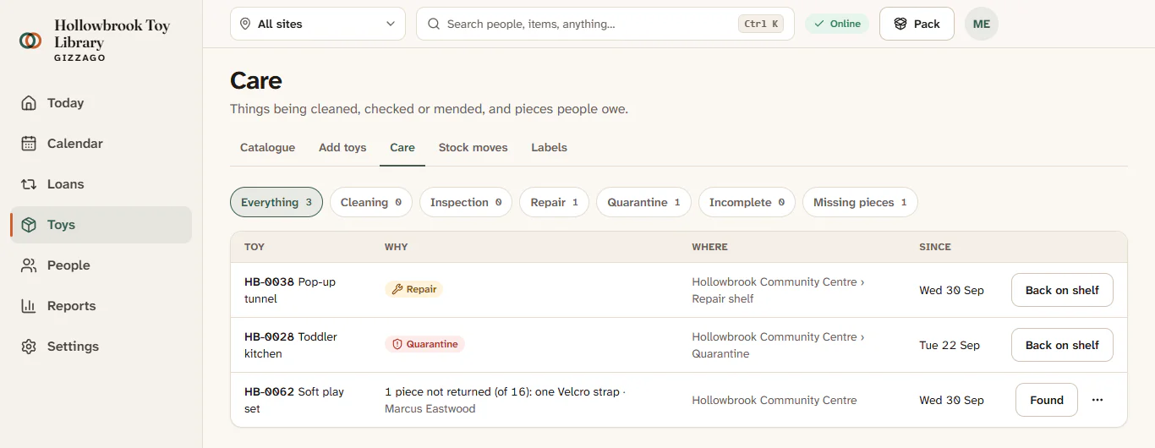Screen dimensions: 1155x448
Task: Select Toys in the sidebar
Action: click(101, 225)
